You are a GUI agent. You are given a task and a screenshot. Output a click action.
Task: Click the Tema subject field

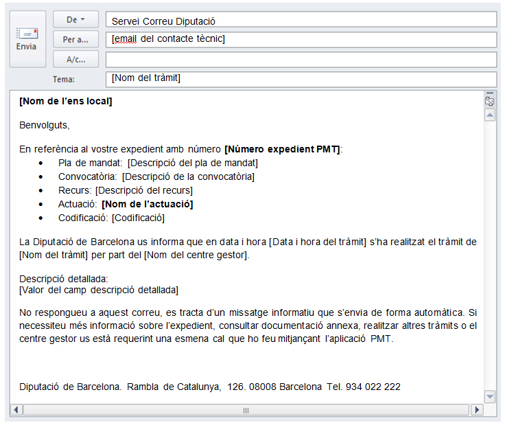(301, 79)
